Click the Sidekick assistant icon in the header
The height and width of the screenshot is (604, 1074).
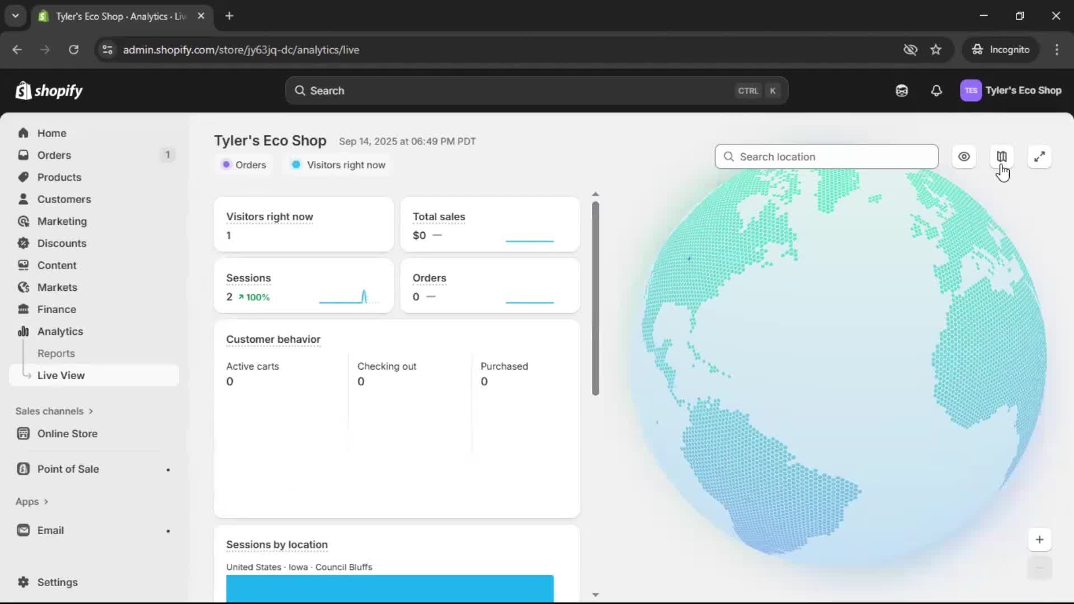click(902, 91)
